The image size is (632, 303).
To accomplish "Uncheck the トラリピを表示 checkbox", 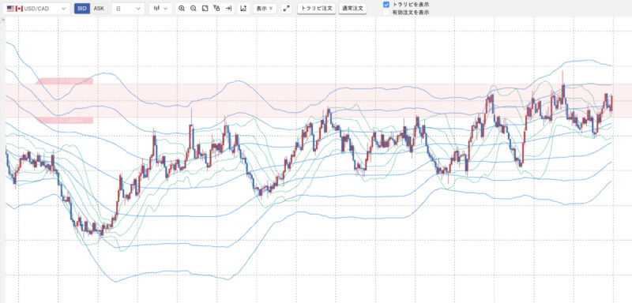I will 386,5.
